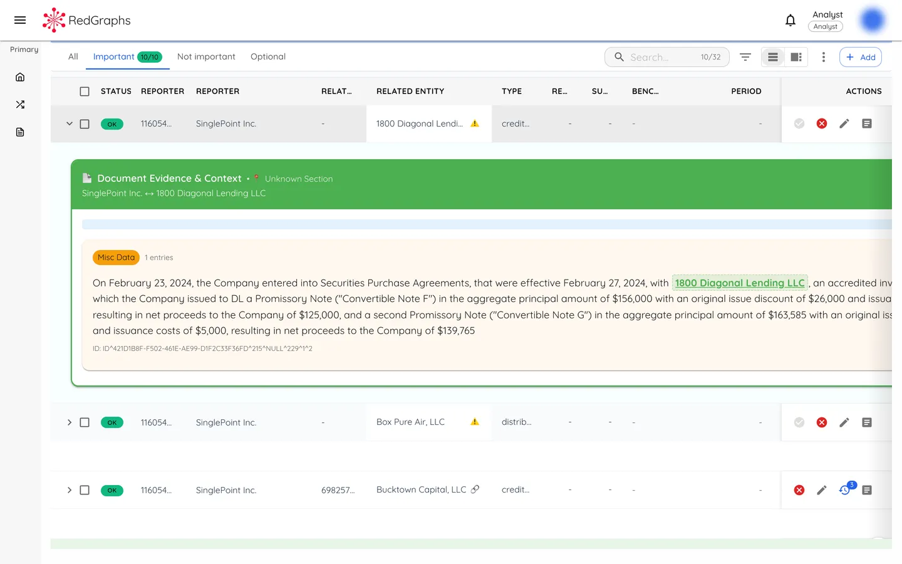Image resolution: width=902 pixels, height=564 pixels.
Task: Open the 1800 Diagonal Lending LLC link
Action: (739, 283)
